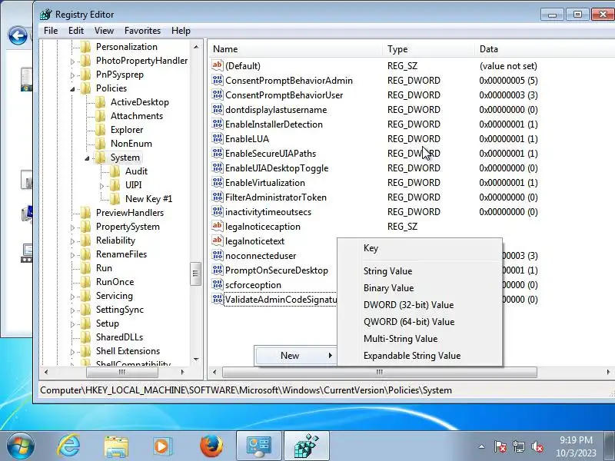This screenshot has width=615, height=461.
Task: Click the EnableUIADesktopToggle value icon
Action: [218, 167]
